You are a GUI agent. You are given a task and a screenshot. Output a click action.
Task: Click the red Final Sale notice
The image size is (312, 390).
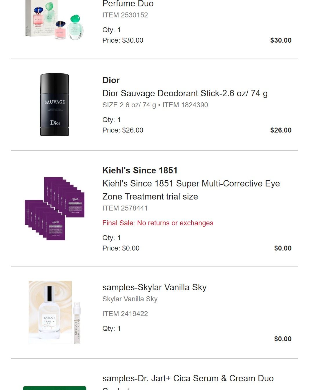tap(158, 223)
